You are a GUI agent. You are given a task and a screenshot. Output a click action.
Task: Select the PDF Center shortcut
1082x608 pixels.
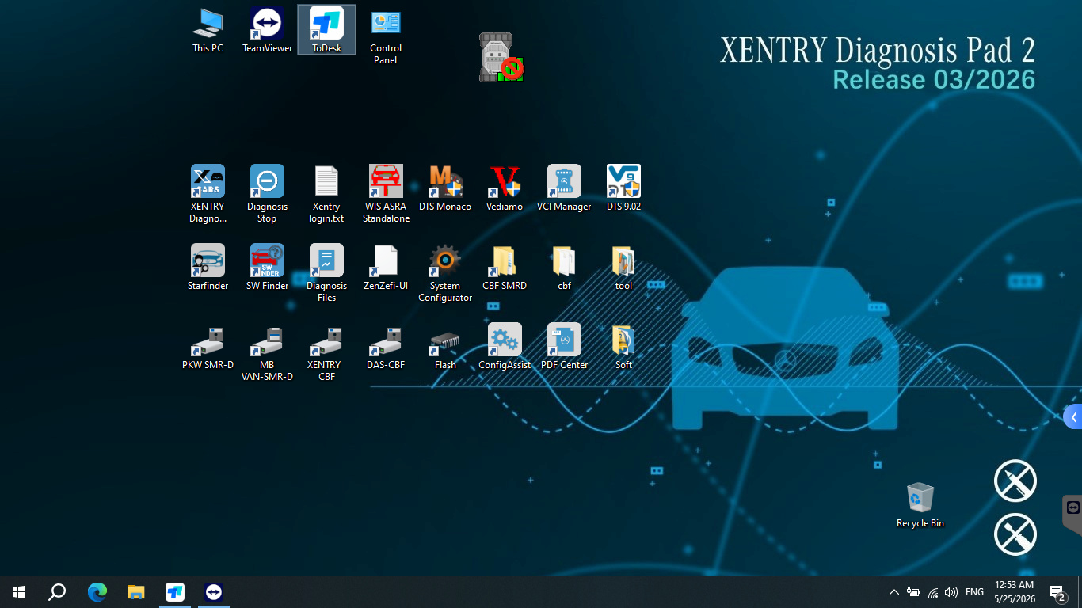pos(564,347)
